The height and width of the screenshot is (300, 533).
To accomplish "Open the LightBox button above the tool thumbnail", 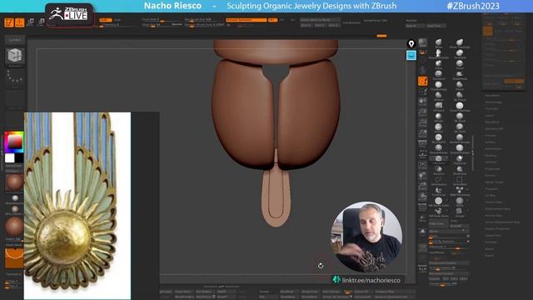I will click(15, 40).
